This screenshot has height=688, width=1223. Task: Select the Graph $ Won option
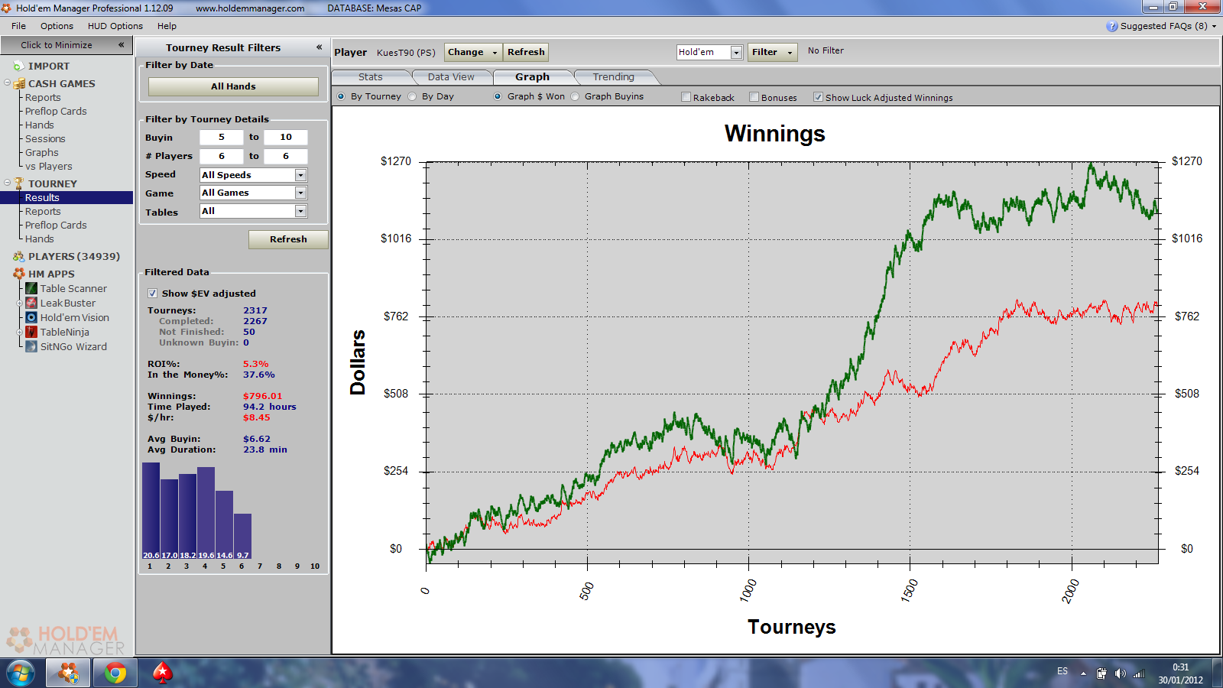click(498, 96)
